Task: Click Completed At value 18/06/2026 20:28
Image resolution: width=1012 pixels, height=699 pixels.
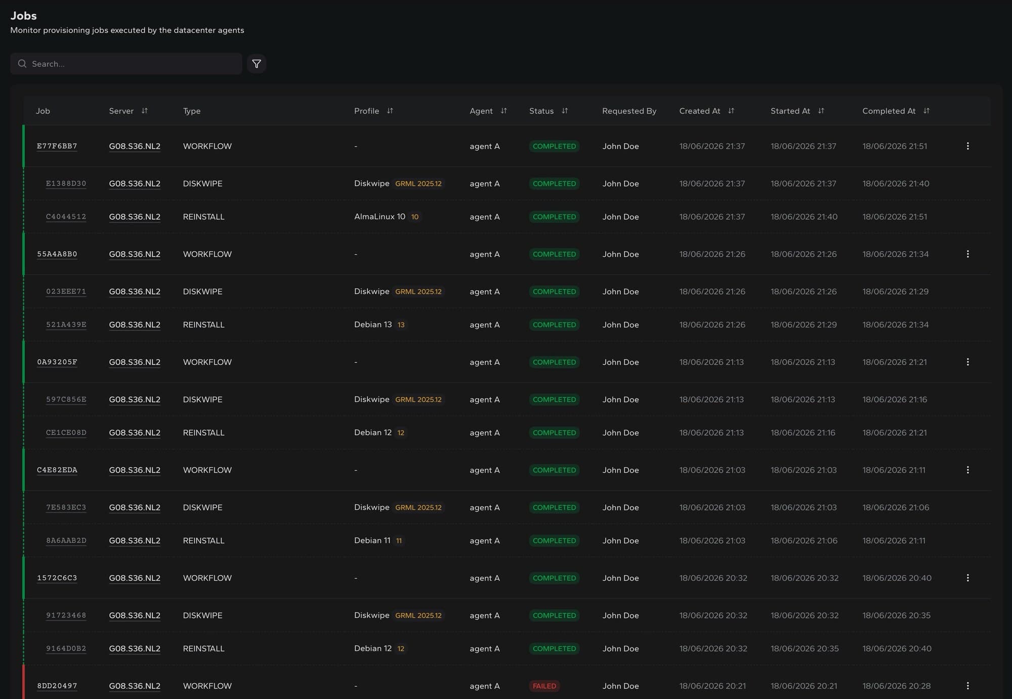Action: (896, 686)
